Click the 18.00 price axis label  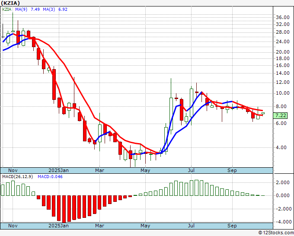point(283,58)
